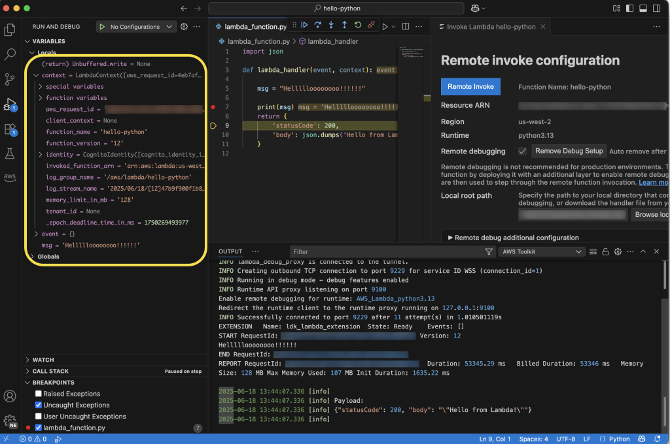Image resolution: width=670 pixels, height=444 pixels.
Task: Uncheck the Remote debugging checkbox
Action: (x=522, y=151)
